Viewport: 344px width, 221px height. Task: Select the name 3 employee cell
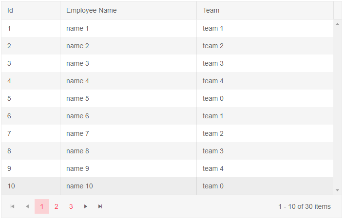click(78, 63)
